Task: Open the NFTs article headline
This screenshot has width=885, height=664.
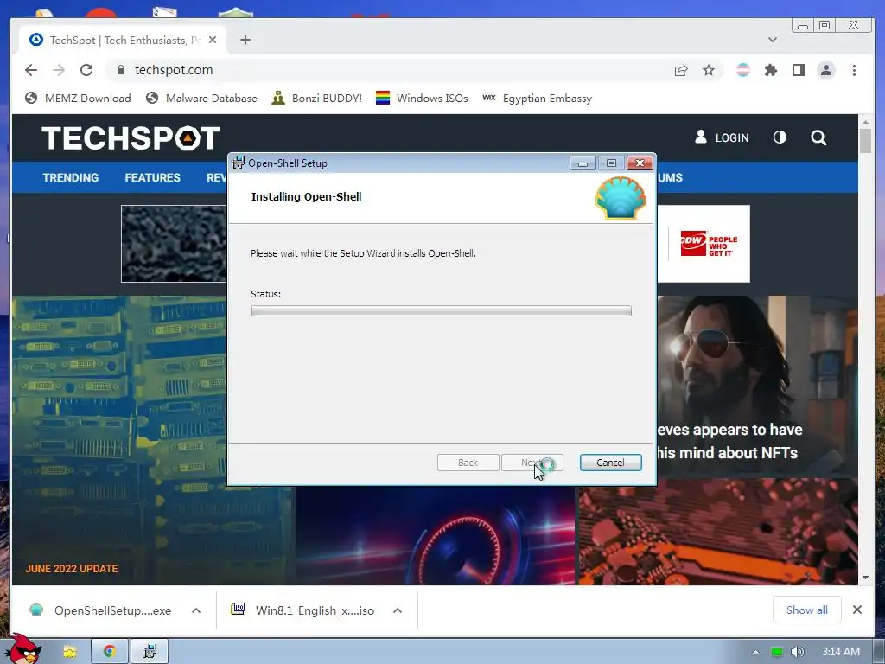Action: [728, 441]
